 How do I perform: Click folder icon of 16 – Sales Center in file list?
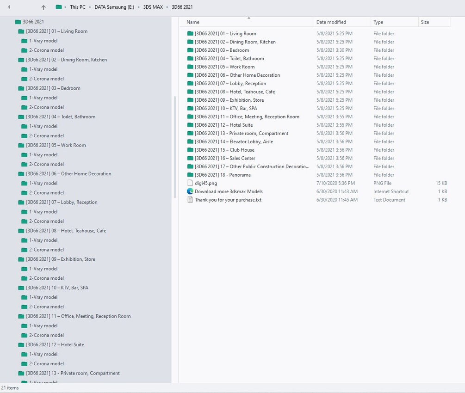[190, 158]
